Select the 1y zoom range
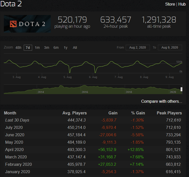Screen dimensions: 189x177 tap(66, 48)
